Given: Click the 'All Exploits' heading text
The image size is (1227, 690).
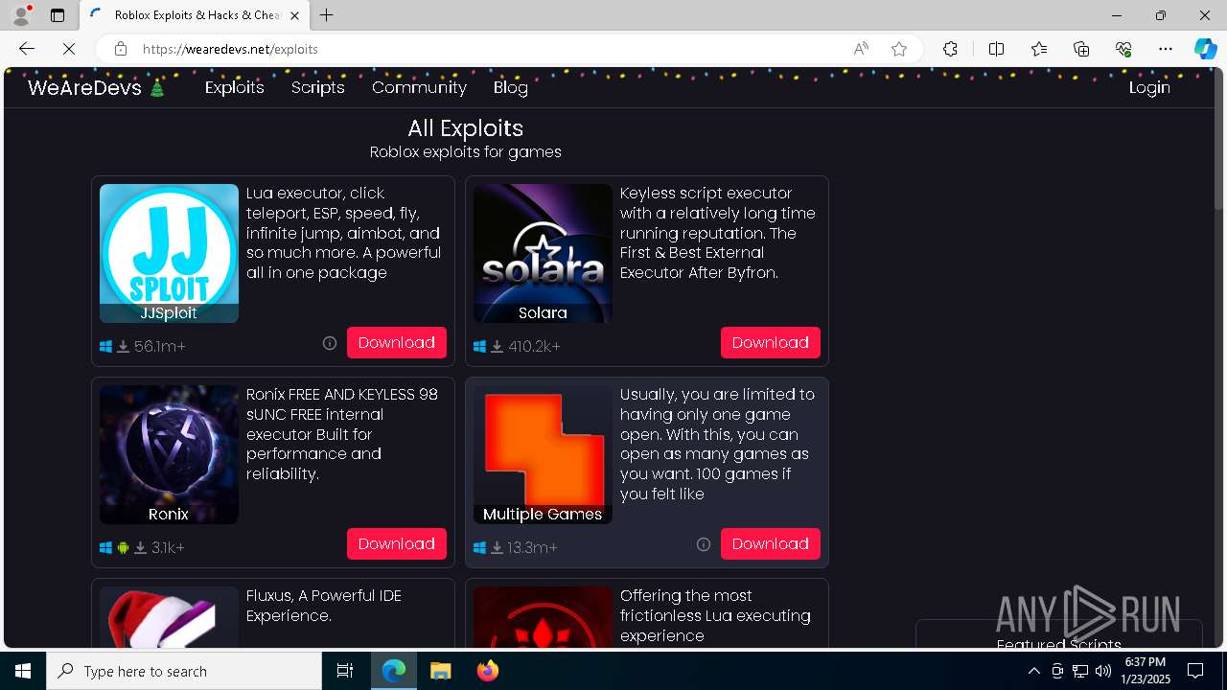Looking at the screenshot, I should (465, 128).
